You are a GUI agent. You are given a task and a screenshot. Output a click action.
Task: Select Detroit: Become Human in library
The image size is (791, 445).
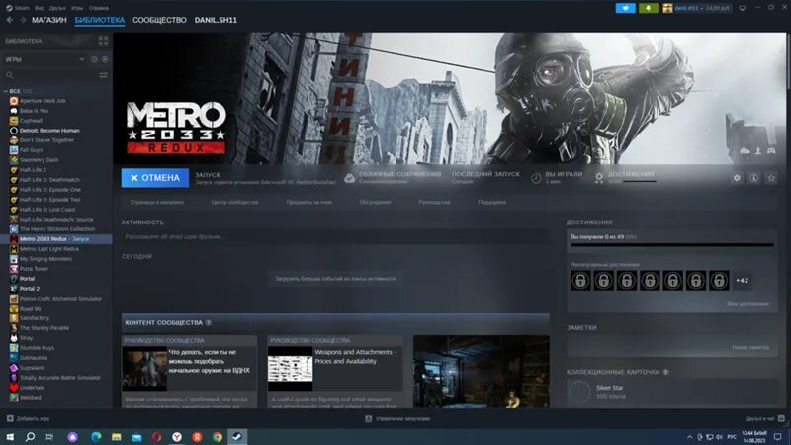[49, 131]
